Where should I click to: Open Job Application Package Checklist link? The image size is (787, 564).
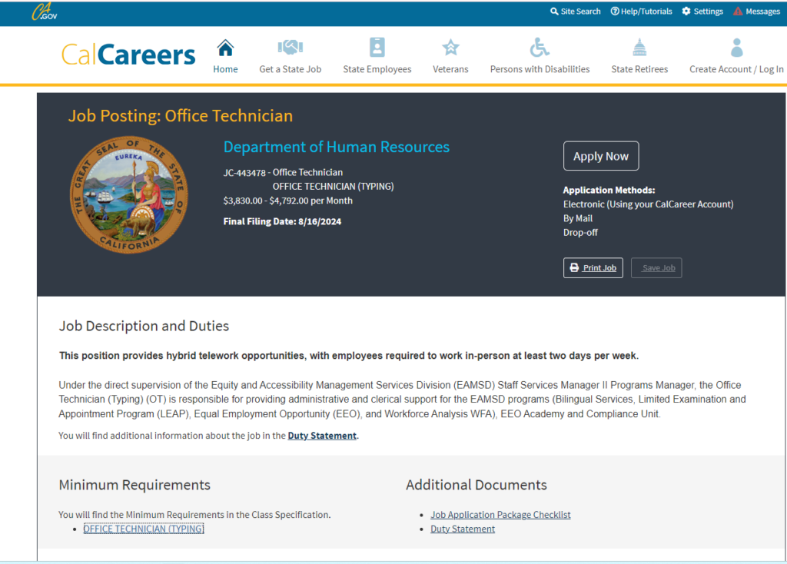[500, 515]
